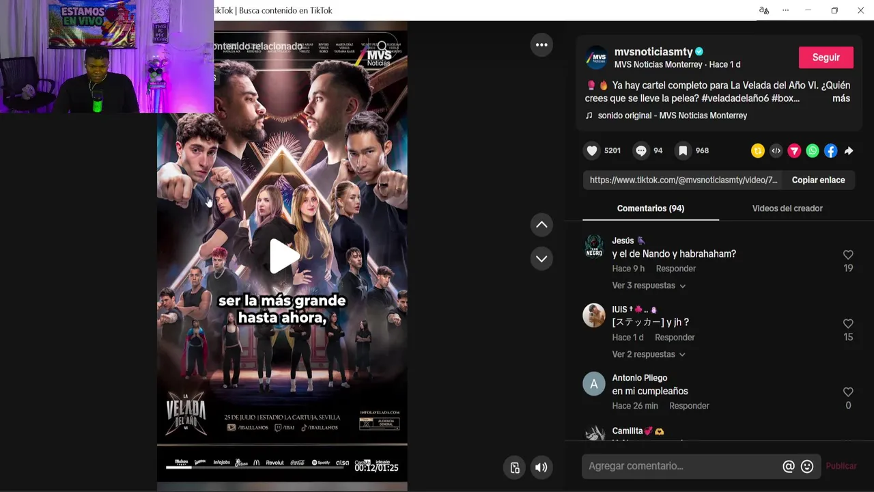
Task: Switch to the Comentarios (94) tab
Action: 651,208
